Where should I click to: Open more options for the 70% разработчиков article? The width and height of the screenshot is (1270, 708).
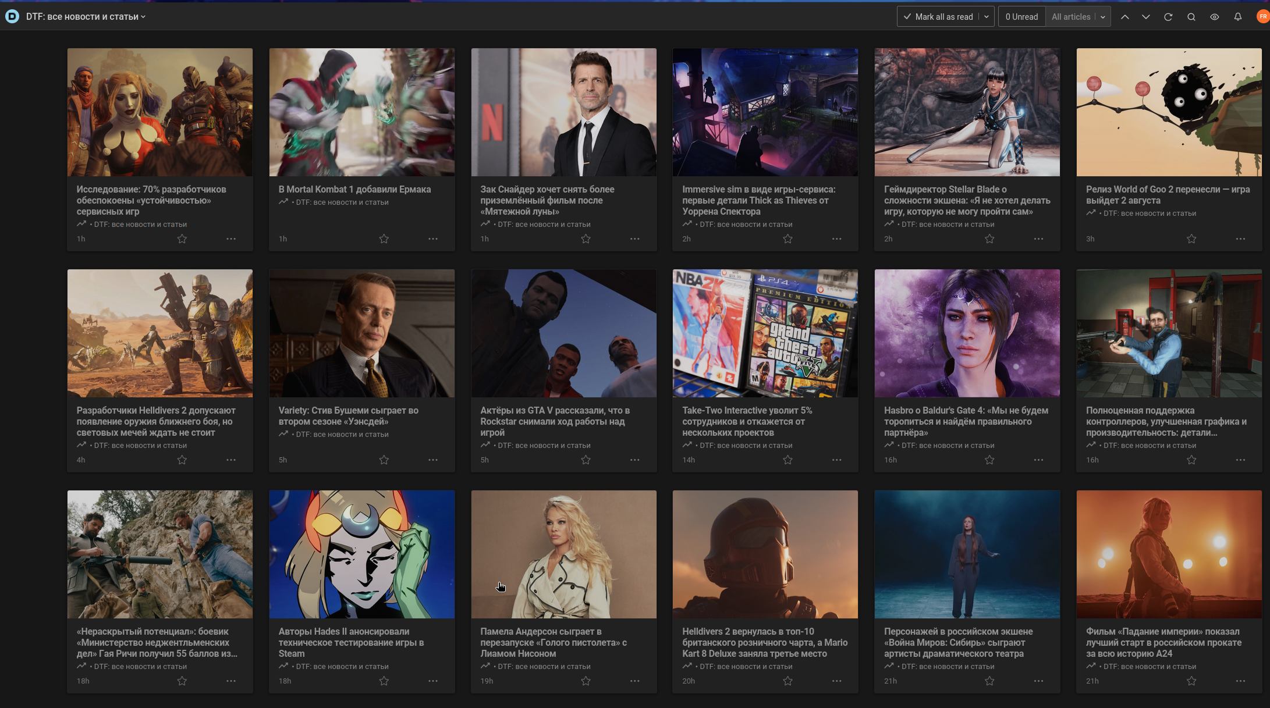(231, 239)
